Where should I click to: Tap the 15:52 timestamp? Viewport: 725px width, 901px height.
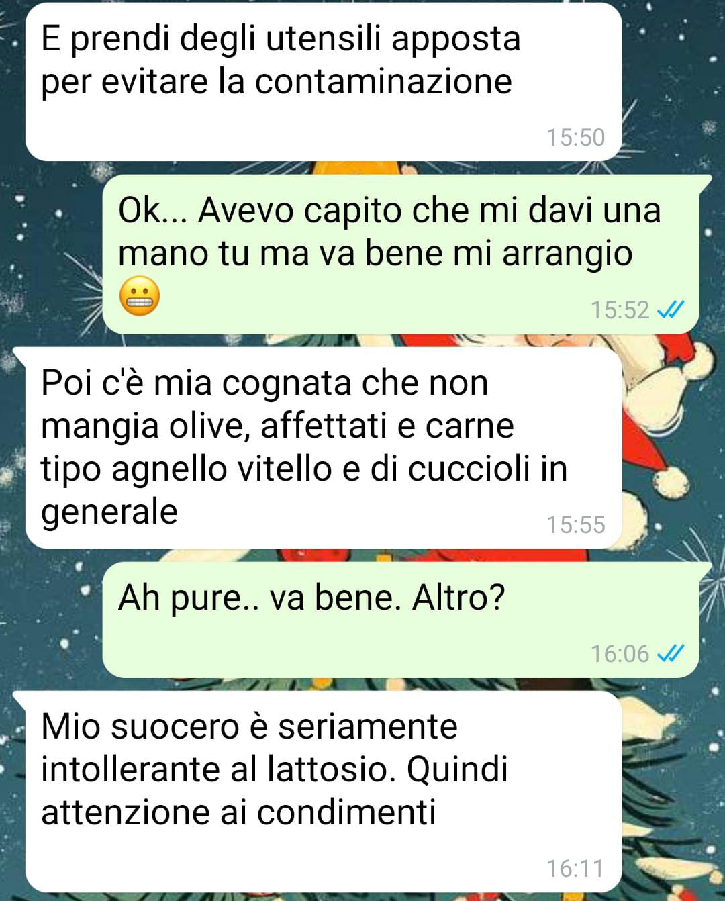(620, 310)
